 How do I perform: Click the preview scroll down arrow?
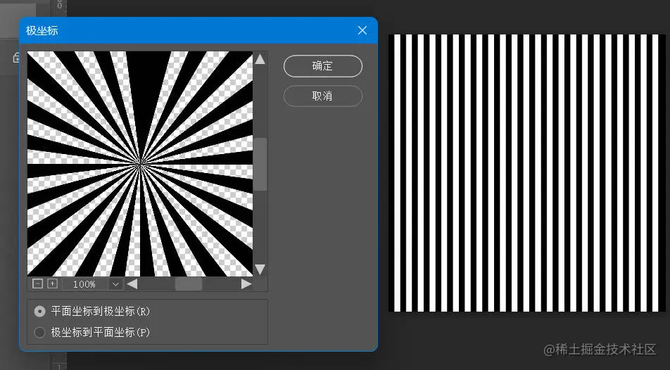[x=260, y=269]
